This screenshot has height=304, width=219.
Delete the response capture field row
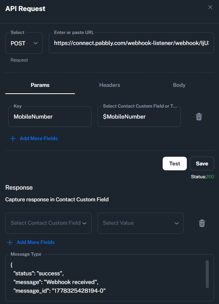(202, 223)
